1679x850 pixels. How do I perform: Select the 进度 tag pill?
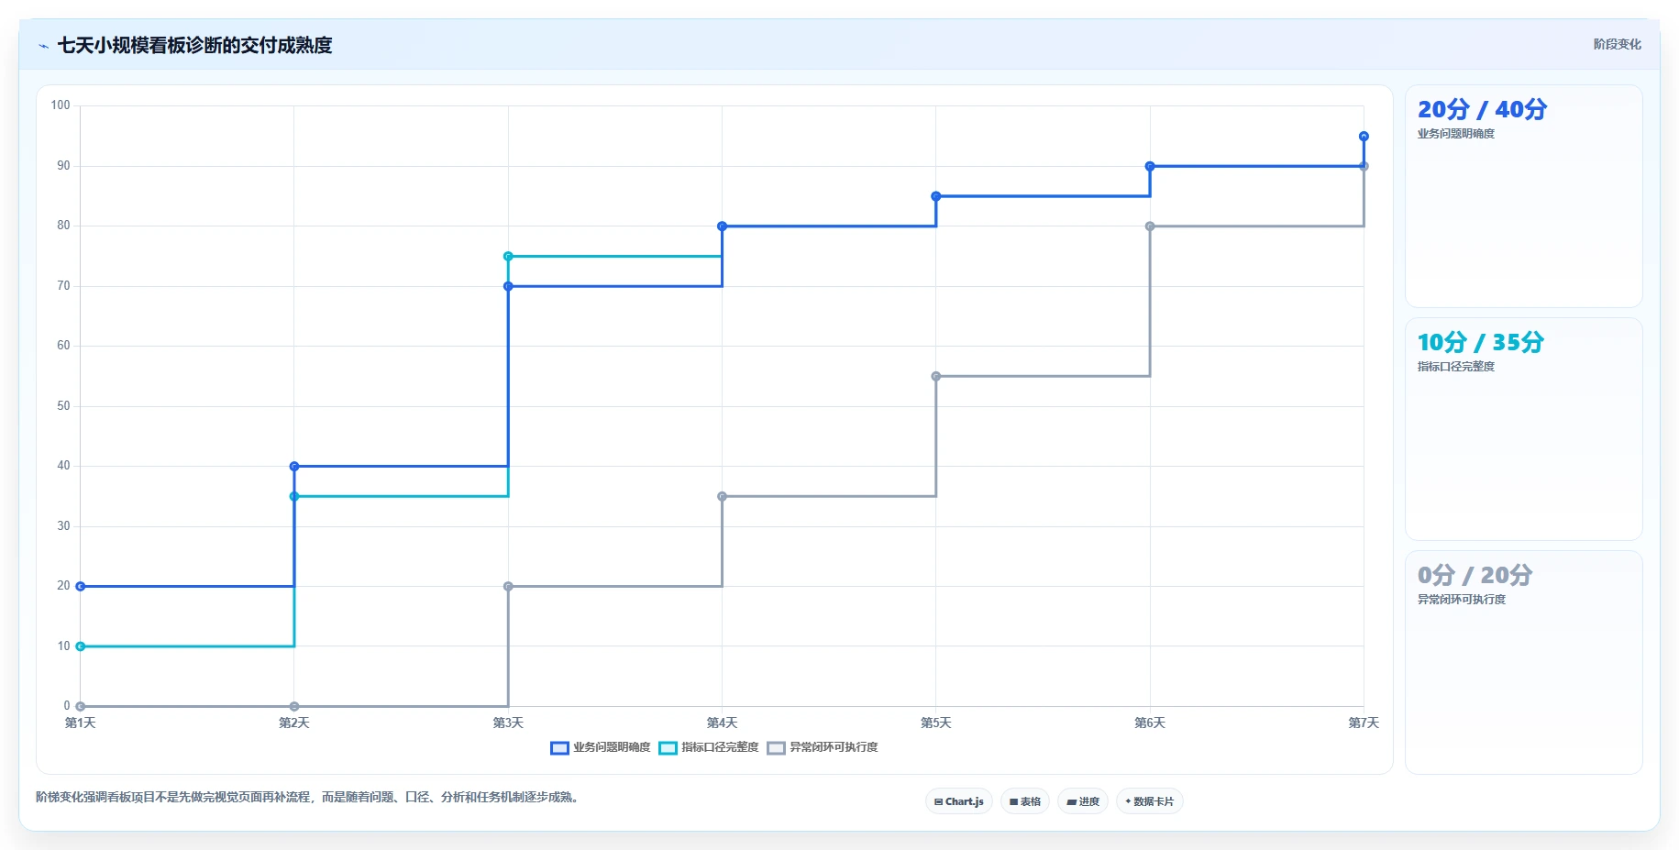(x=1082, y=801)
